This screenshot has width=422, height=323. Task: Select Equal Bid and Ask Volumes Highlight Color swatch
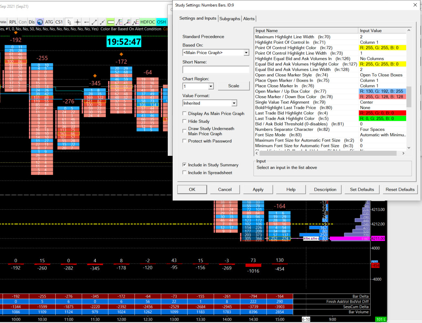pos(383,64)
